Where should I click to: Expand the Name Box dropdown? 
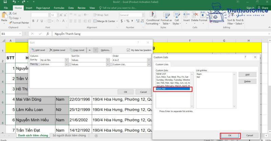pos(20,34)
